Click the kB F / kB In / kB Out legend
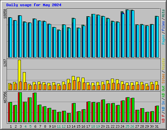Viewport: 167px width, 130px height. tap(163, 104)
